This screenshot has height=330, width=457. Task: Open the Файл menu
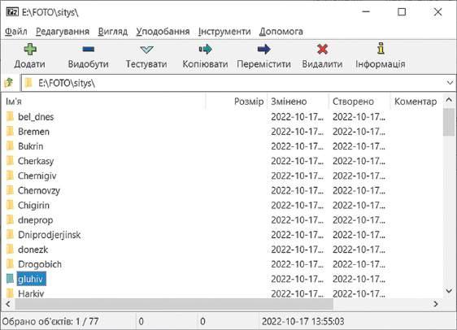(16, 32)
